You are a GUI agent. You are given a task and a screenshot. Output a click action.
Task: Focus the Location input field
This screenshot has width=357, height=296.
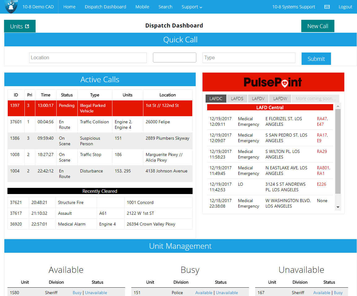click(88, 58)
